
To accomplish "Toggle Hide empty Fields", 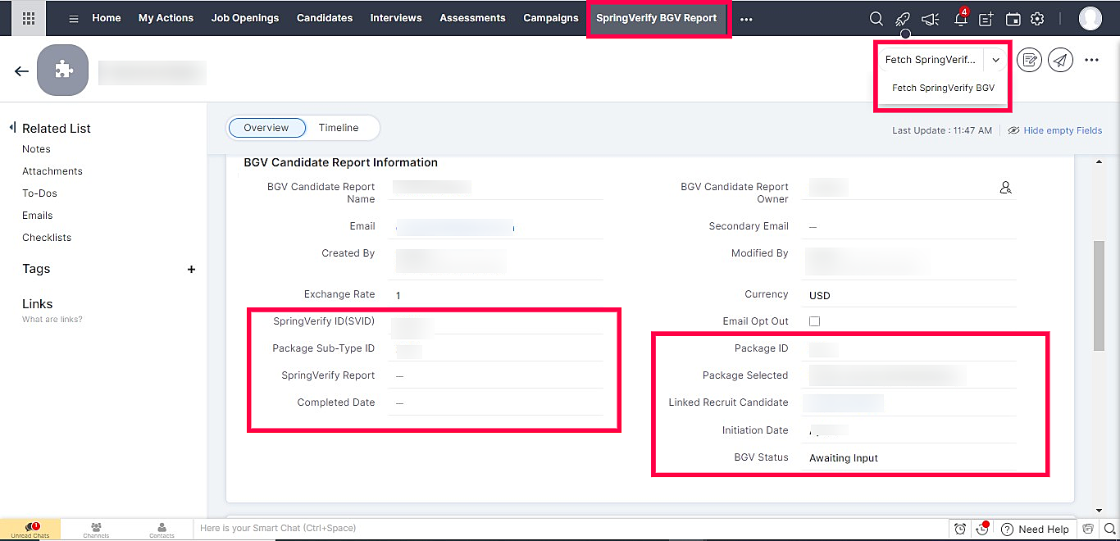I will 1054,130.
